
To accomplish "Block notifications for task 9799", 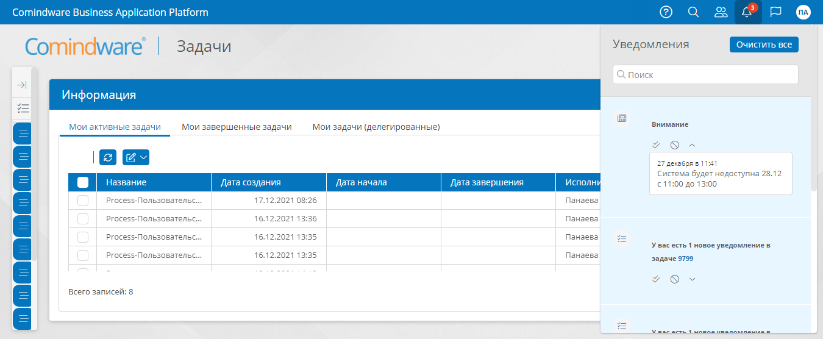I will [x=674, y=279].
